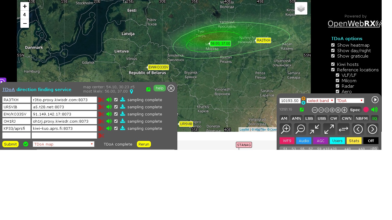The image size is (392, 220).
Task: Center map on most likely position marker
Action: click(x=131, y=92)
